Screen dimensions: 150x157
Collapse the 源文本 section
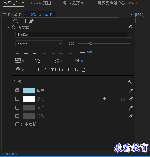coord(8,27)
